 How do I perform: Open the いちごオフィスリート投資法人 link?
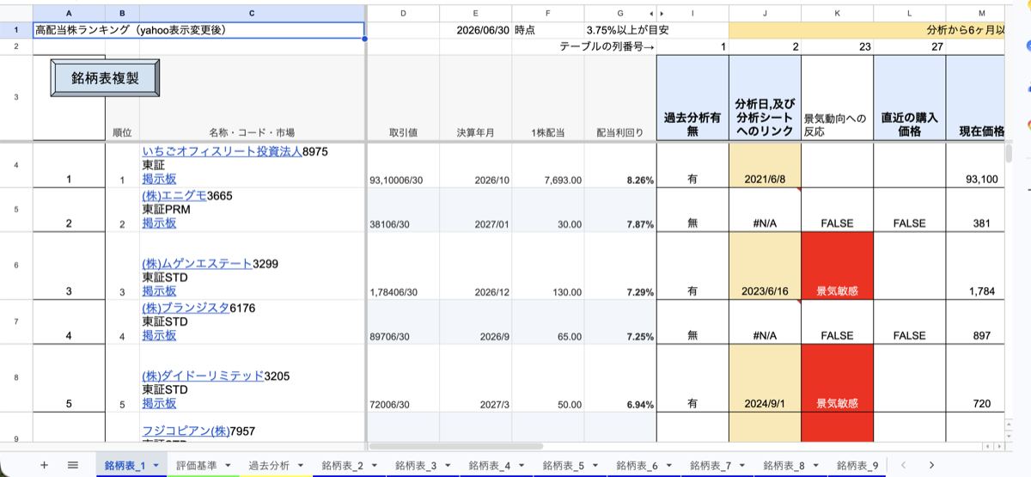tap(222, 152)
